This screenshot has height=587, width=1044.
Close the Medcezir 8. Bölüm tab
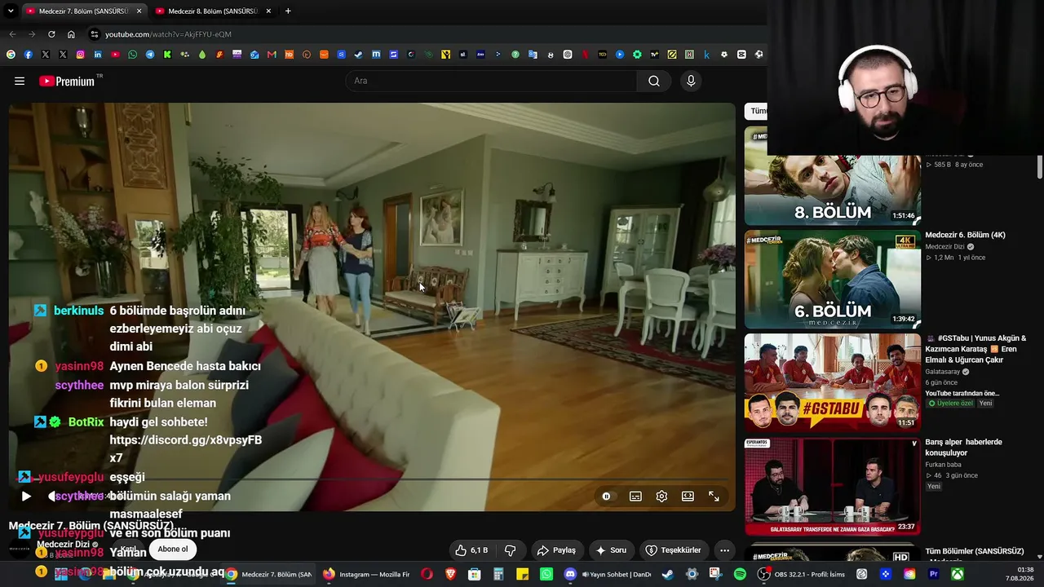pos(268,11)
